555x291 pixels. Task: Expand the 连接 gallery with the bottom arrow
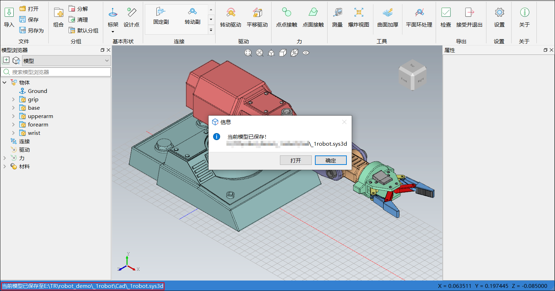(211, 30)
